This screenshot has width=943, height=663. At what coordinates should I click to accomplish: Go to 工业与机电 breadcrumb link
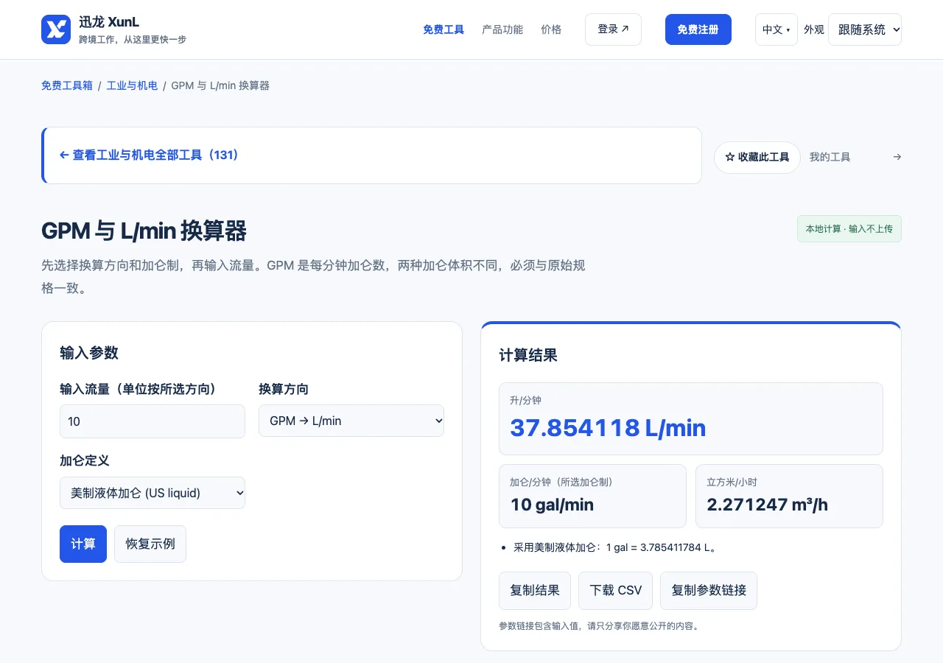click(x=132, y=85)
